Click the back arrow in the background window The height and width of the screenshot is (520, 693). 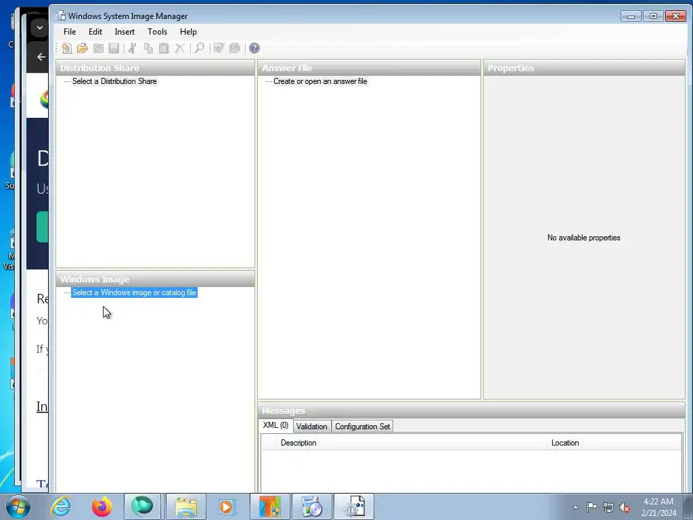click(41, 57)
